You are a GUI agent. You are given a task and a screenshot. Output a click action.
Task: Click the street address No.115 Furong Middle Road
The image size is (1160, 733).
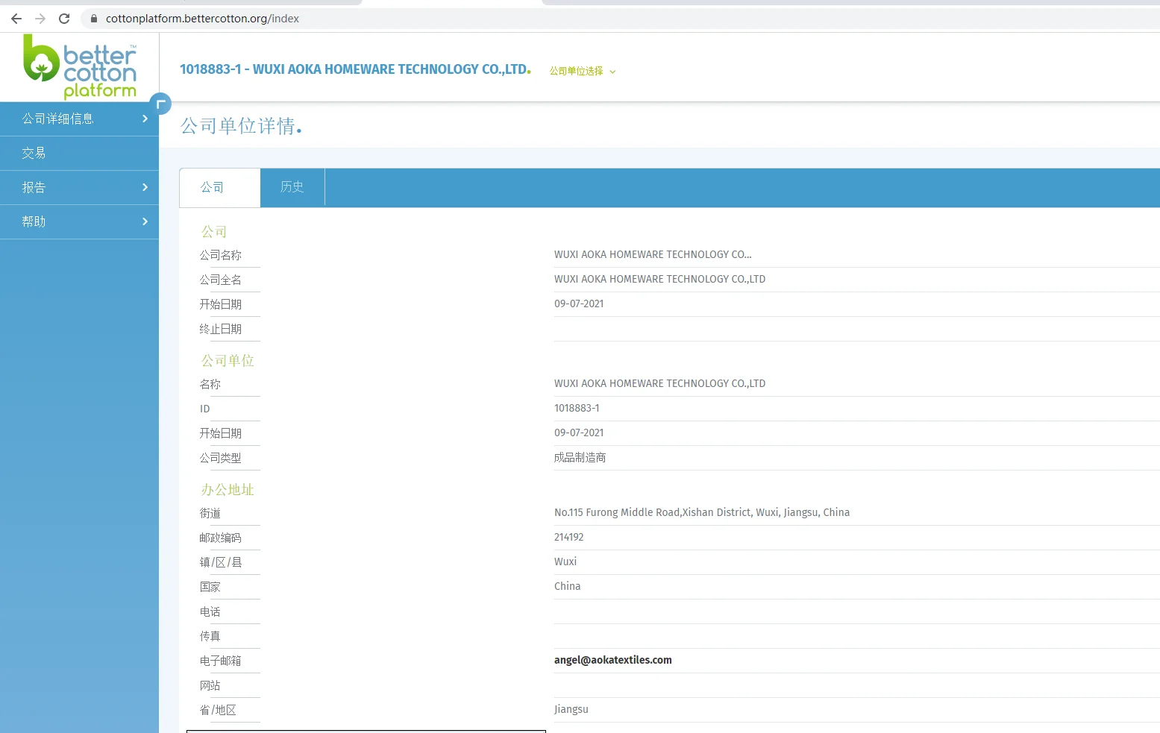click(x=701, y=512)
